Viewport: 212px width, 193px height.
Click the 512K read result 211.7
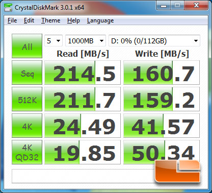click(83, 99)
